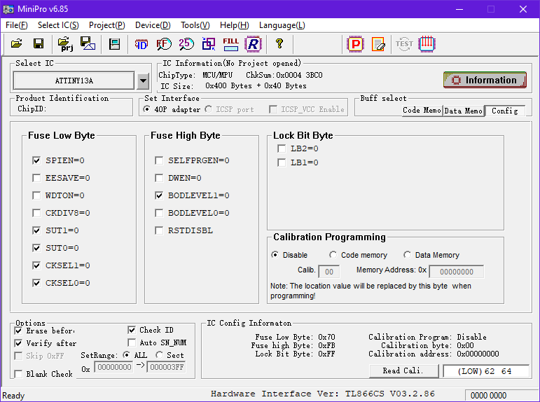Image resolution: width=540 pixels, height=402 pixels.
Task: Open the Select IC dropdown arrow
Action: pyautogui.click(x=143, y=81)
